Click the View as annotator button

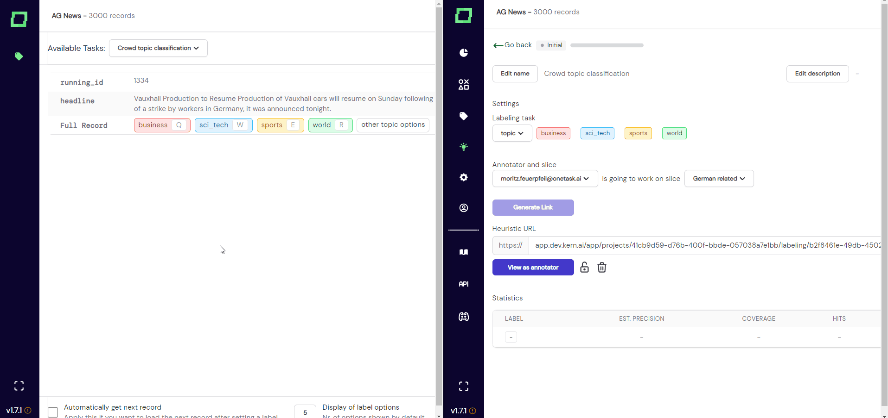point(532,267)
